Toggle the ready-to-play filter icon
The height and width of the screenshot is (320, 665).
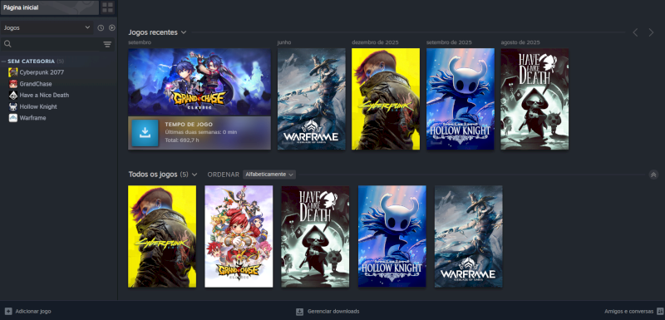click(111, 28)
